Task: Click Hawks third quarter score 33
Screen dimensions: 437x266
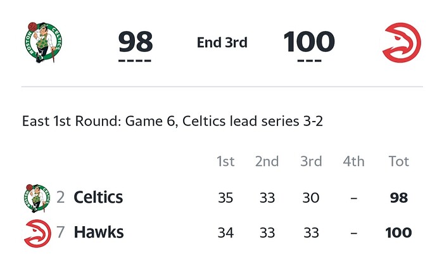Action: [x=311, y=232]
